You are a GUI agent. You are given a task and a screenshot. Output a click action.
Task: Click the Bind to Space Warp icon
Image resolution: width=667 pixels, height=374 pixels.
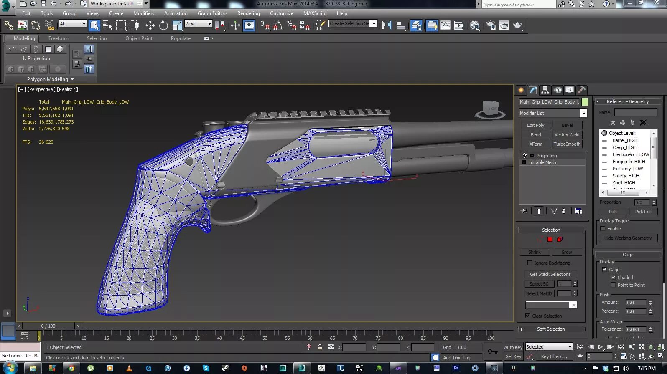49,25
